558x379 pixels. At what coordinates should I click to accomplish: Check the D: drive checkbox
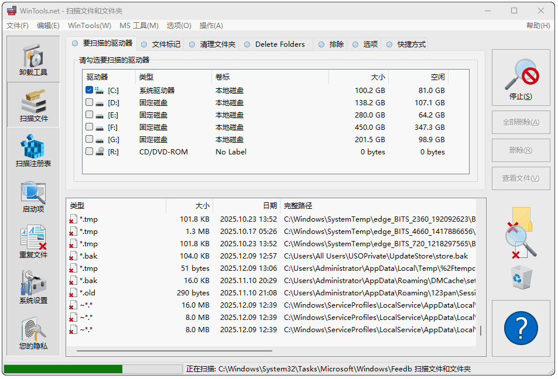89,102
